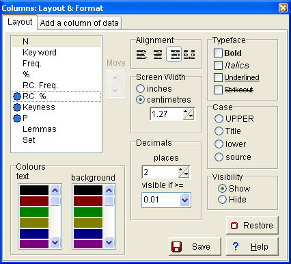This screenshot has height=264, width=291.
Task: Pick maroon background colour
Action: point(88,201)
